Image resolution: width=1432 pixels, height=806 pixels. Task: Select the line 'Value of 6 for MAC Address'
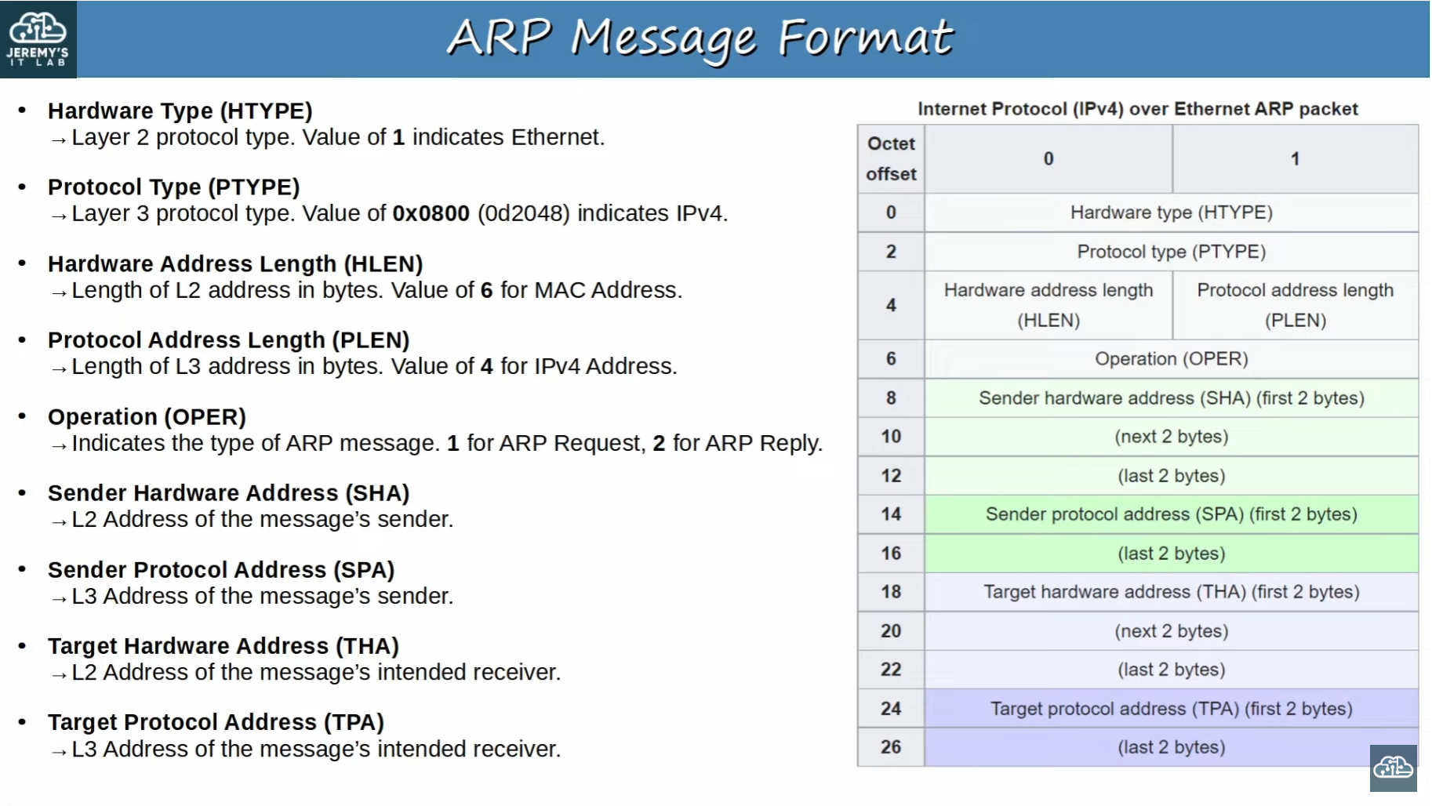pos(376,290)
